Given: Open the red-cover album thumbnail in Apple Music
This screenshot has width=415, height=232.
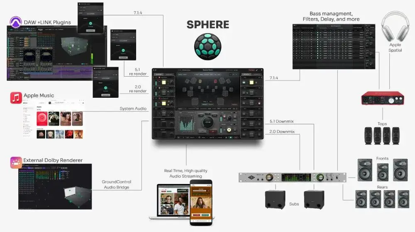Looking at the screenshot, I should pyautogui.click(x=42, y=118).
